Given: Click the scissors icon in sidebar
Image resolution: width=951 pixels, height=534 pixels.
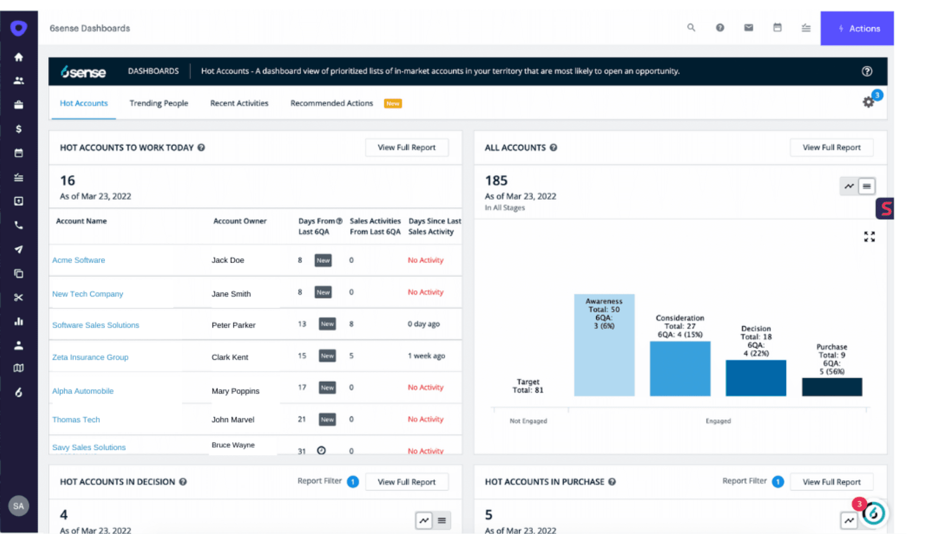Looking at the screenshot, I should tap(19, 298).
